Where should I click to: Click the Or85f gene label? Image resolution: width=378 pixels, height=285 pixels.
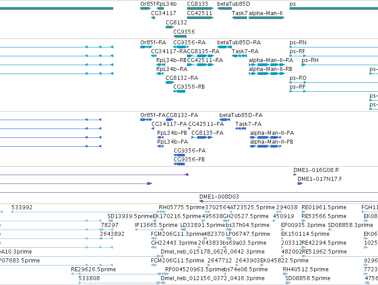tap(148, 4)
